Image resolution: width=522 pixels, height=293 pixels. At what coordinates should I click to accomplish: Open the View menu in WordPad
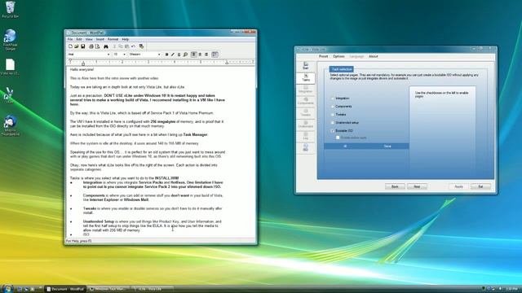click(x=89, y=39)
